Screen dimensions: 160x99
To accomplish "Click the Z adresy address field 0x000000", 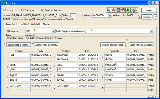I will 100,15.
